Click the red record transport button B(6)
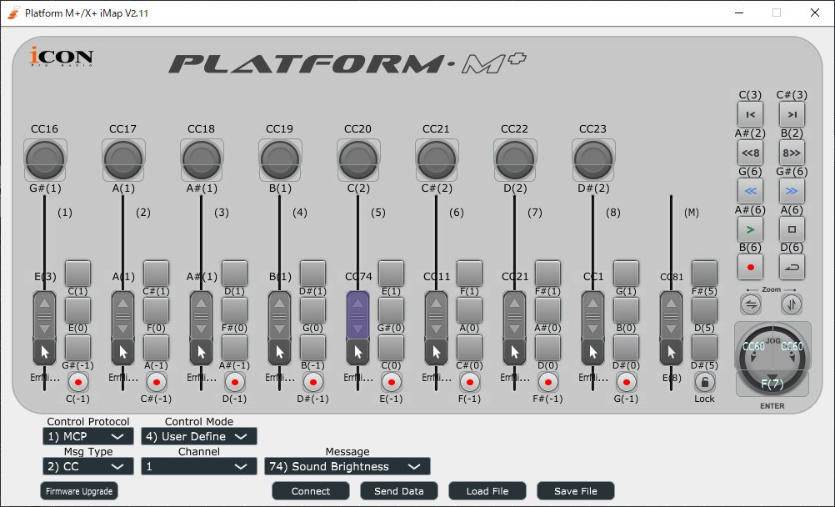835x507 pixels. point(750,267)
